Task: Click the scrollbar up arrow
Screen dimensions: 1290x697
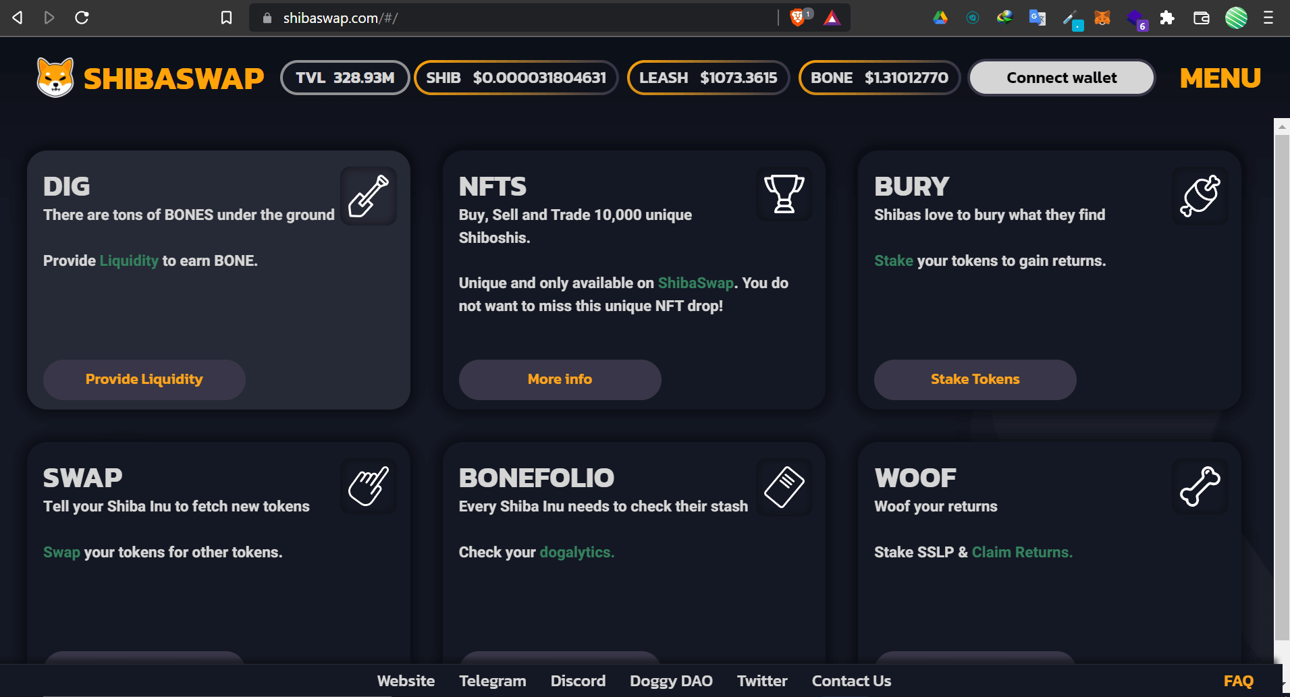Action: 1282,126
